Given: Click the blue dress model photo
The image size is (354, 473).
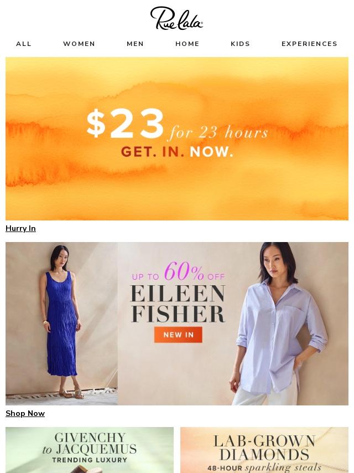Looking at the screenshot, I should tap(61, 323).
